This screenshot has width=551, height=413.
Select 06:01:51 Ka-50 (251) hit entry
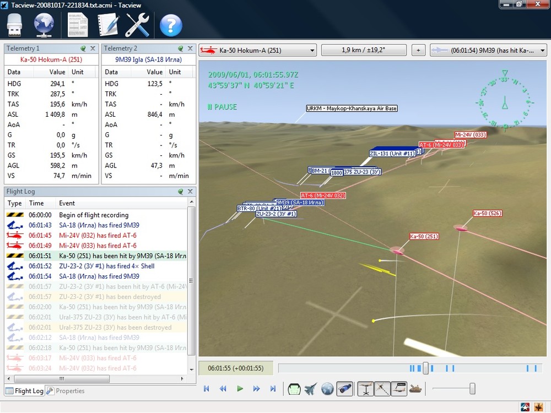pyautogui.click(x=96, y=256)
